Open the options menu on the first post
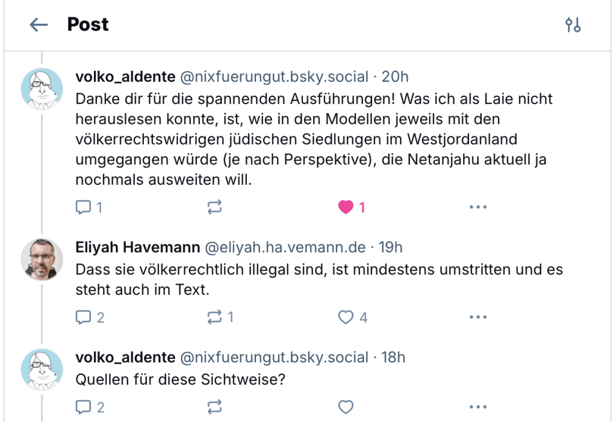 coord(478,206)
